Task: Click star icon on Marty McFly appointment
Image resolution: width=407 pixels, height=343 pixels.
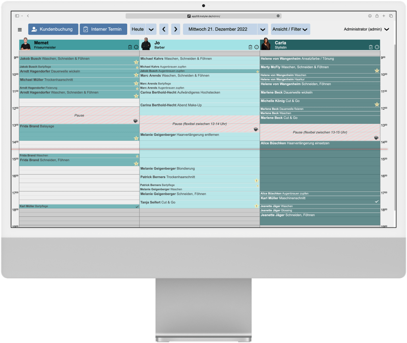Action: (377, 71)
